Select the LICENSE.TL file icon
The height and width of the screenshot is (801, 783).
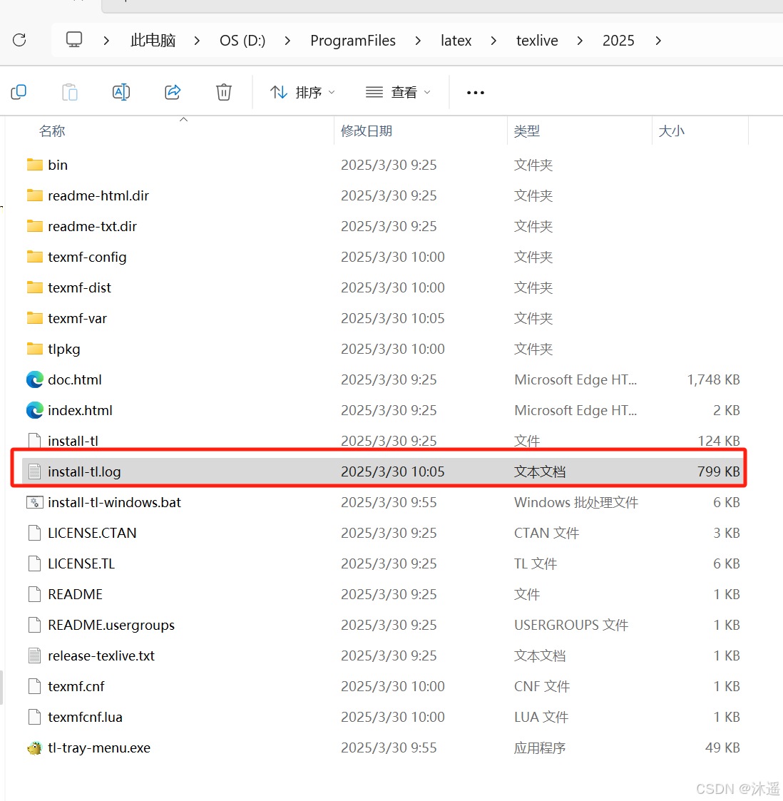35,563
